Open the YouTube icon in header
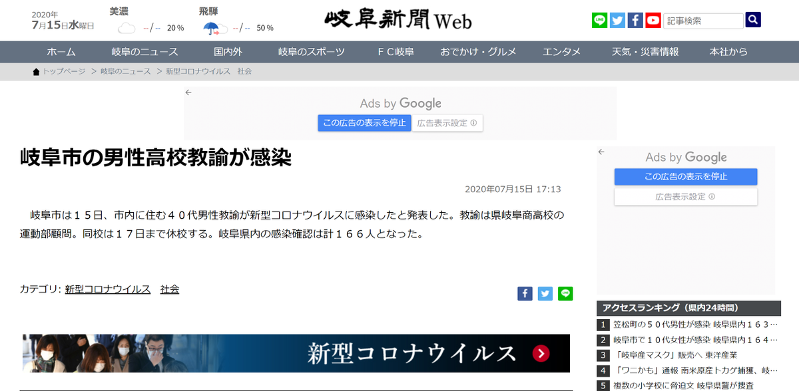 coord(653,21)
